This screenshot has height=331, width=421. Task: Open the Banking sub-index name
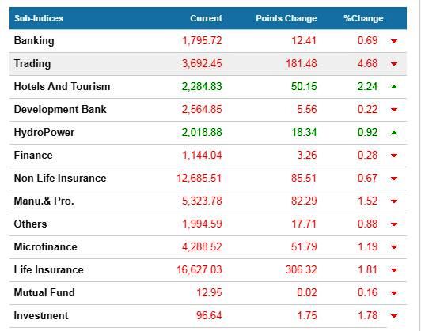(34, 41)
